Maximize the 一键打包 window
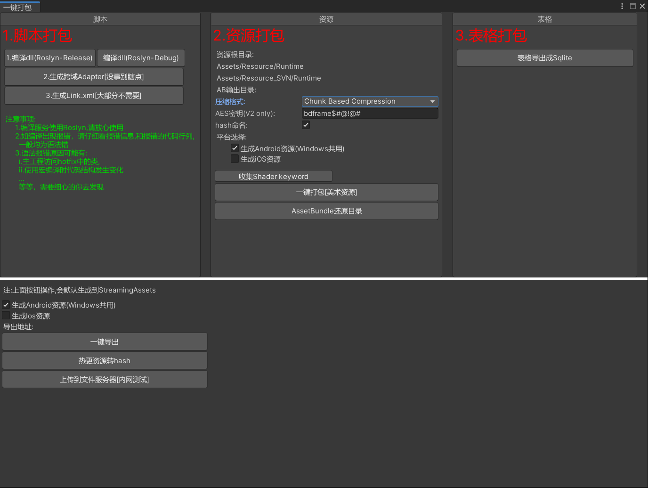 pyautogui.click(x=633, y=6)
